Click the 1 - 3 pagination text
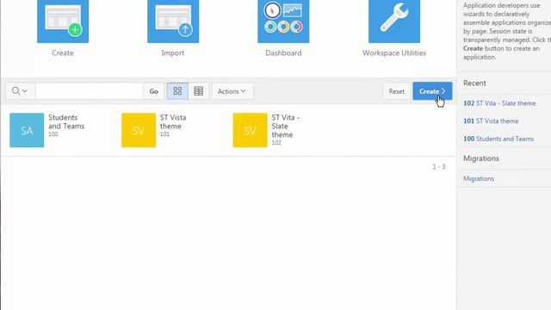The image size is (551, 310). (x=438, y=166)
